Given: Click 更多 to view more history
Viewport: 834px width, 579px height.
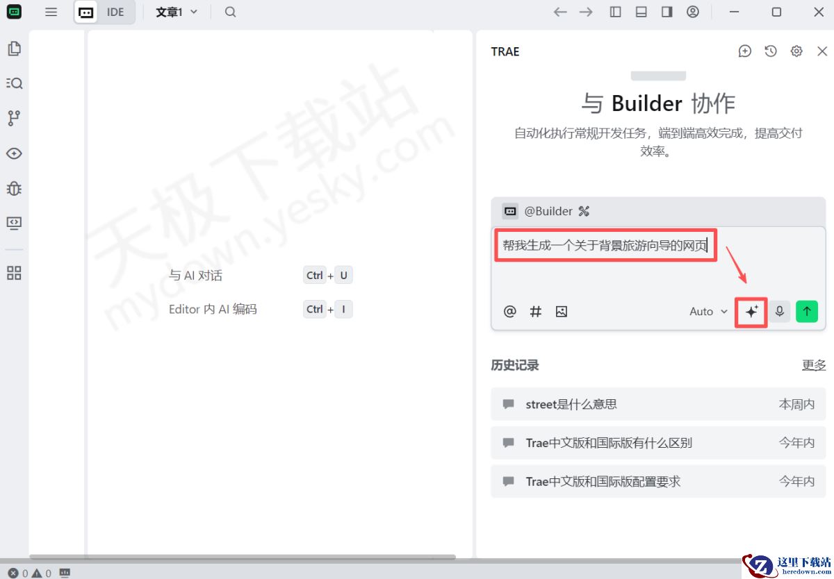Looking at the screenshot, I should (x=814, y=365).
